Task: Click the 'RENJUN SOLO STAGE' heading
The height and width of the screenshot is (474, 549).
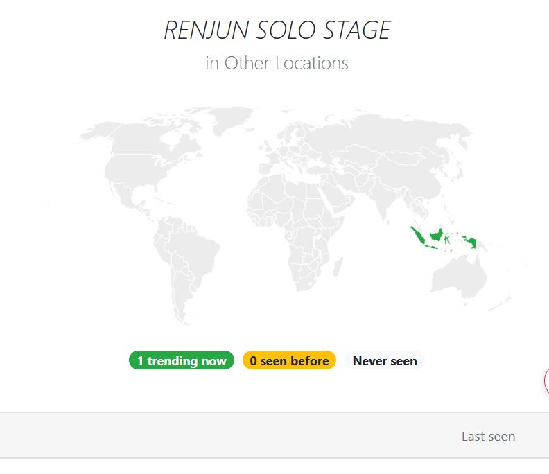Action: point(277,30)
